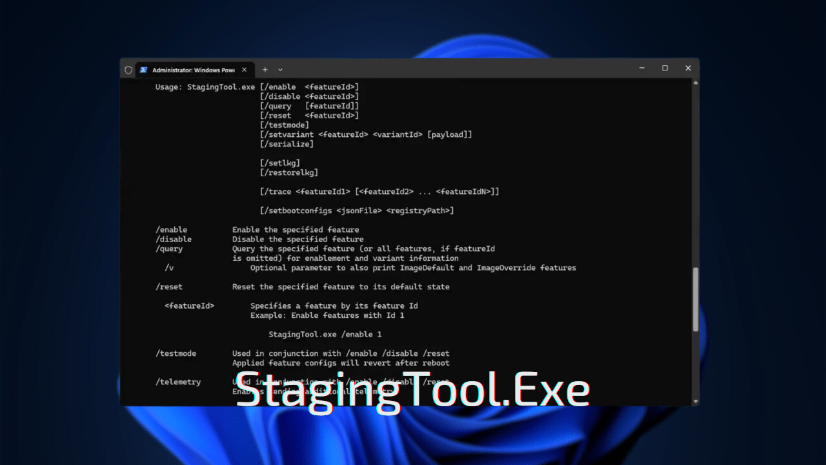
Task: Click the scrollbar down arrow
Action: (x=695, y=401)
